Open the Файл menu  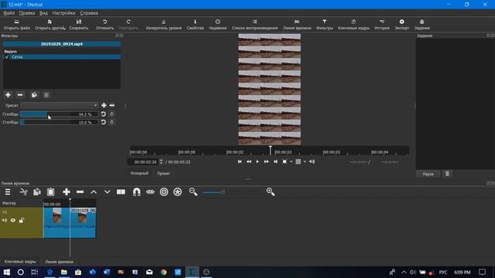point(9,13)
